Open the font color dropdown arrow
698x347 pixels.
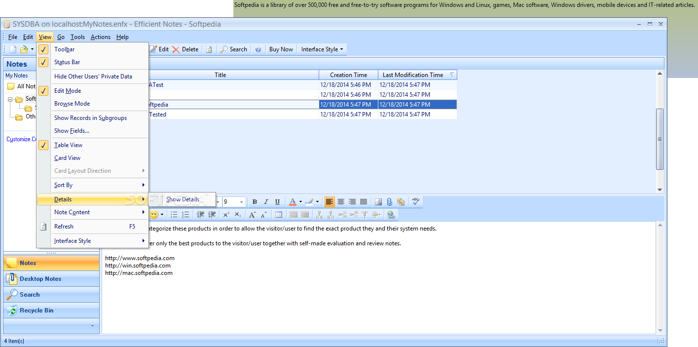click(300, 202)
